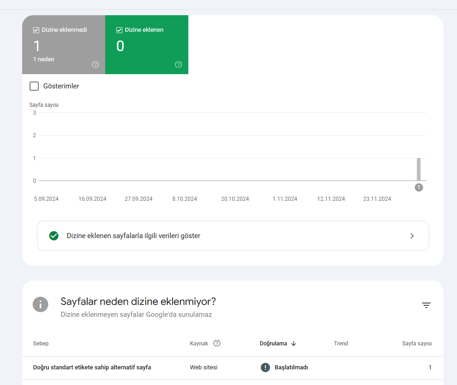Click the 1 neden label
Viewport: 457px width, 385px height.
[44, 59]
